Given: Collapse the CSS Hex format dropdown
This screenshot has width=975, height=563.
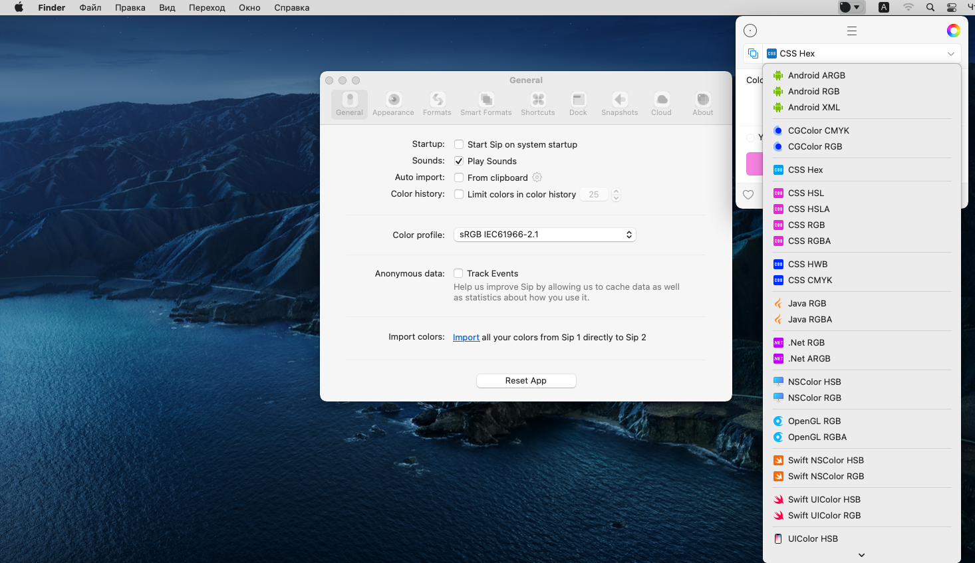Looking at the screenshot, I should click(950, 54).
